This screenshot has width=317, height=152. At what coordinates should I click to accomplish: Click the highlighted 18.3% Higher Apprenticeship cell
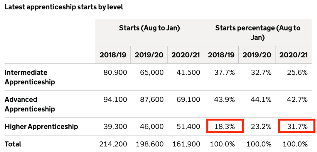(x=225, y=127)
